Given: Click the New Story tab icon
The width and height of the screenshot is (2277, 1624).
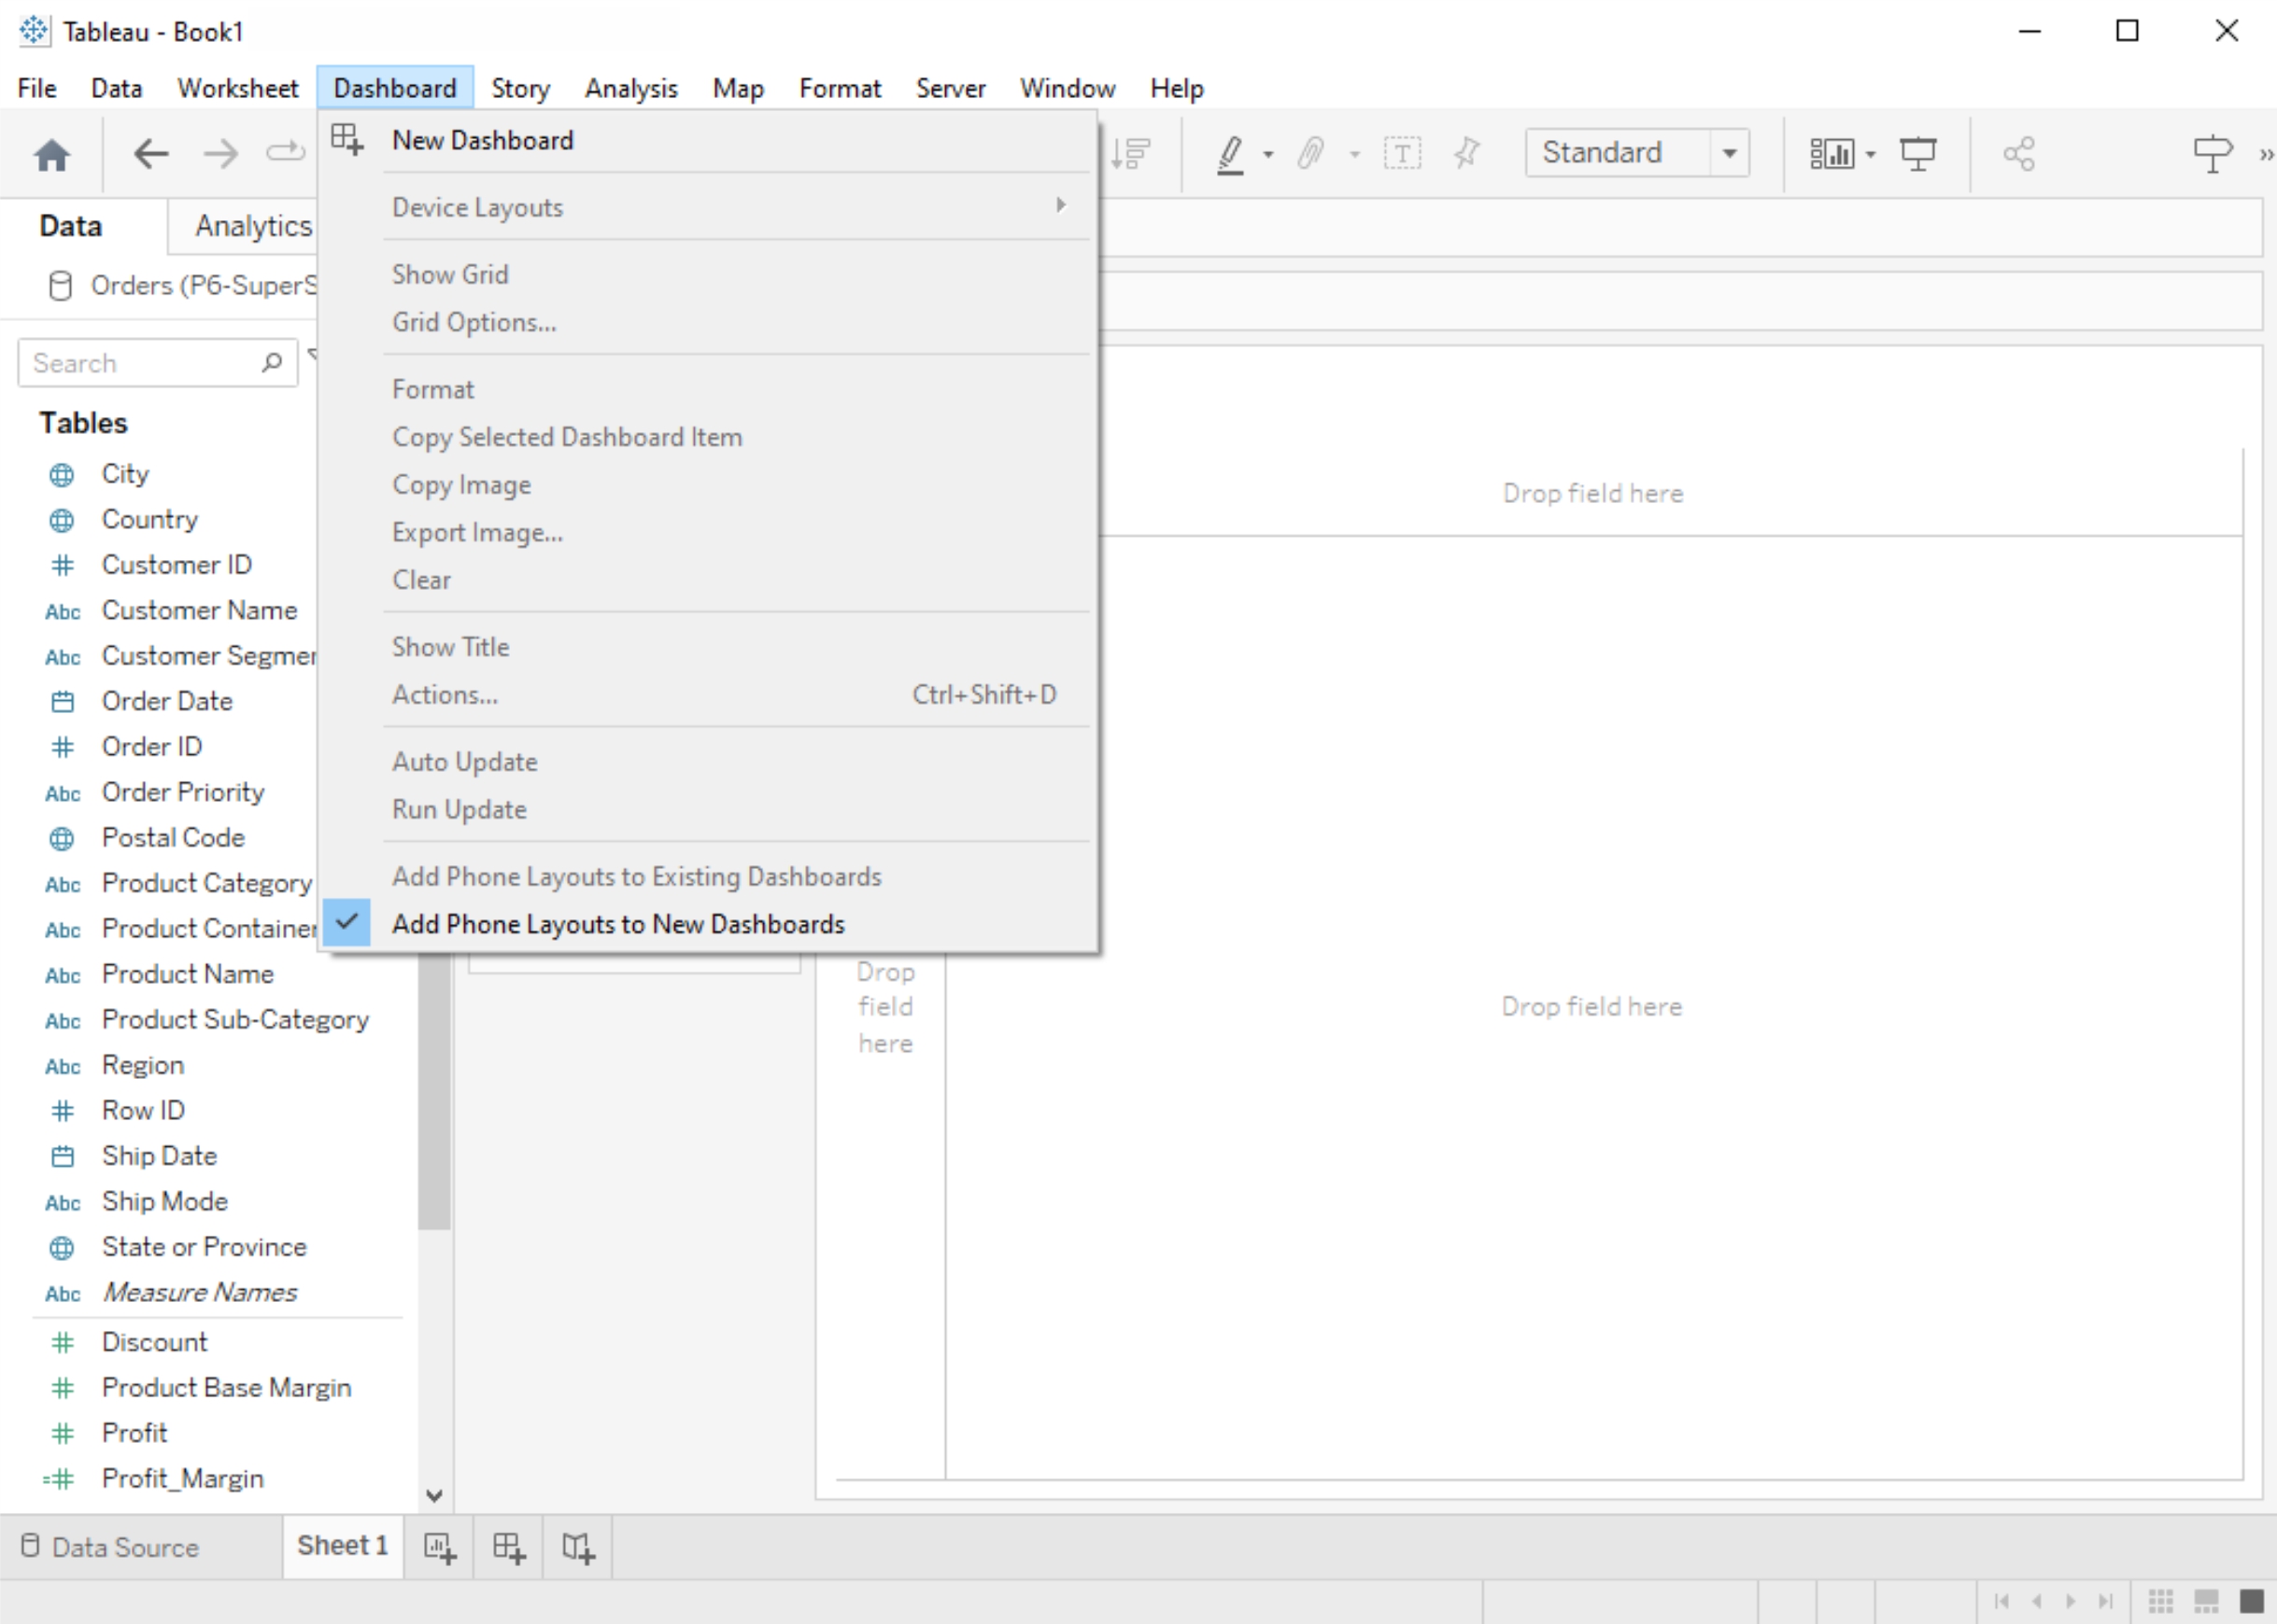Looking at the screenshot, I should tap(578, 1548).
